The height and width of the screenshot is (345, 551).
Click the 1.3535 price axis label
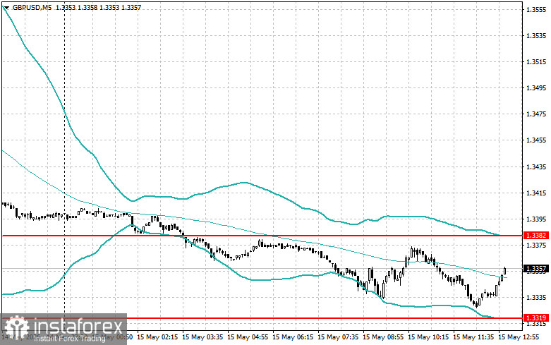tap(536, 35)
